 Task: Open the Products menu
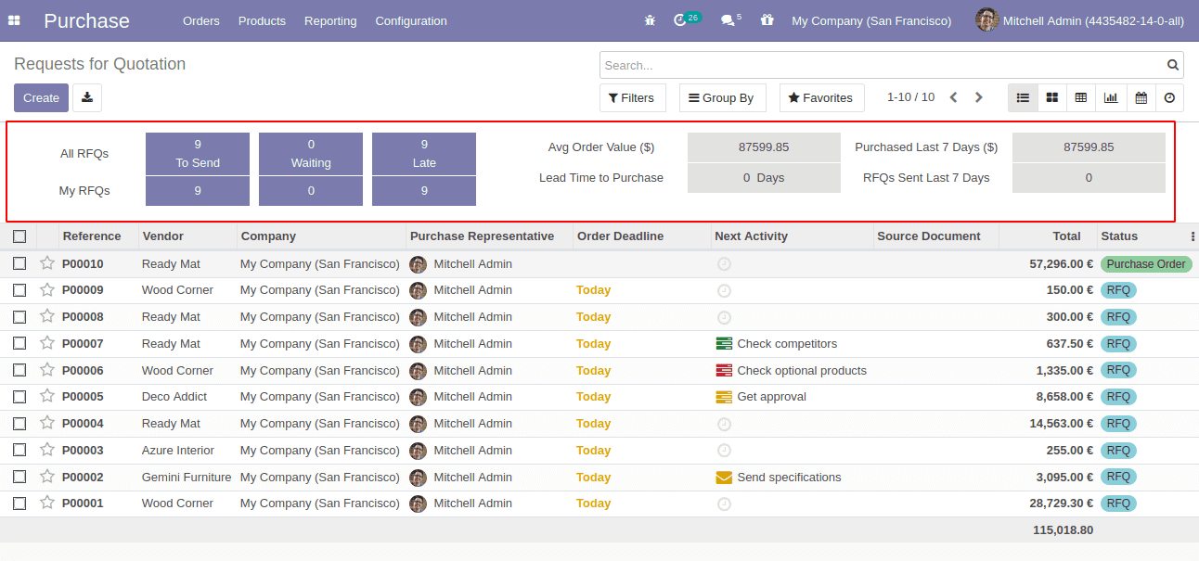(262, 20)
